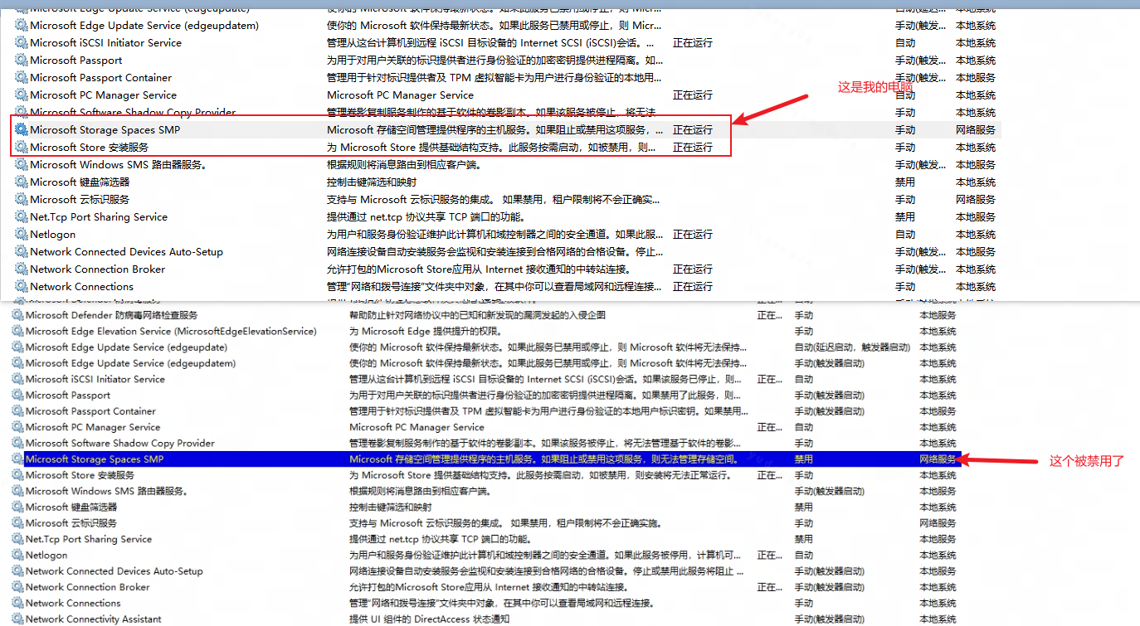Viewport: 1140px width, 626px height.
Task: Click Microsoft Software Shadow Copy Provider icon in background list
Action: 18,443
